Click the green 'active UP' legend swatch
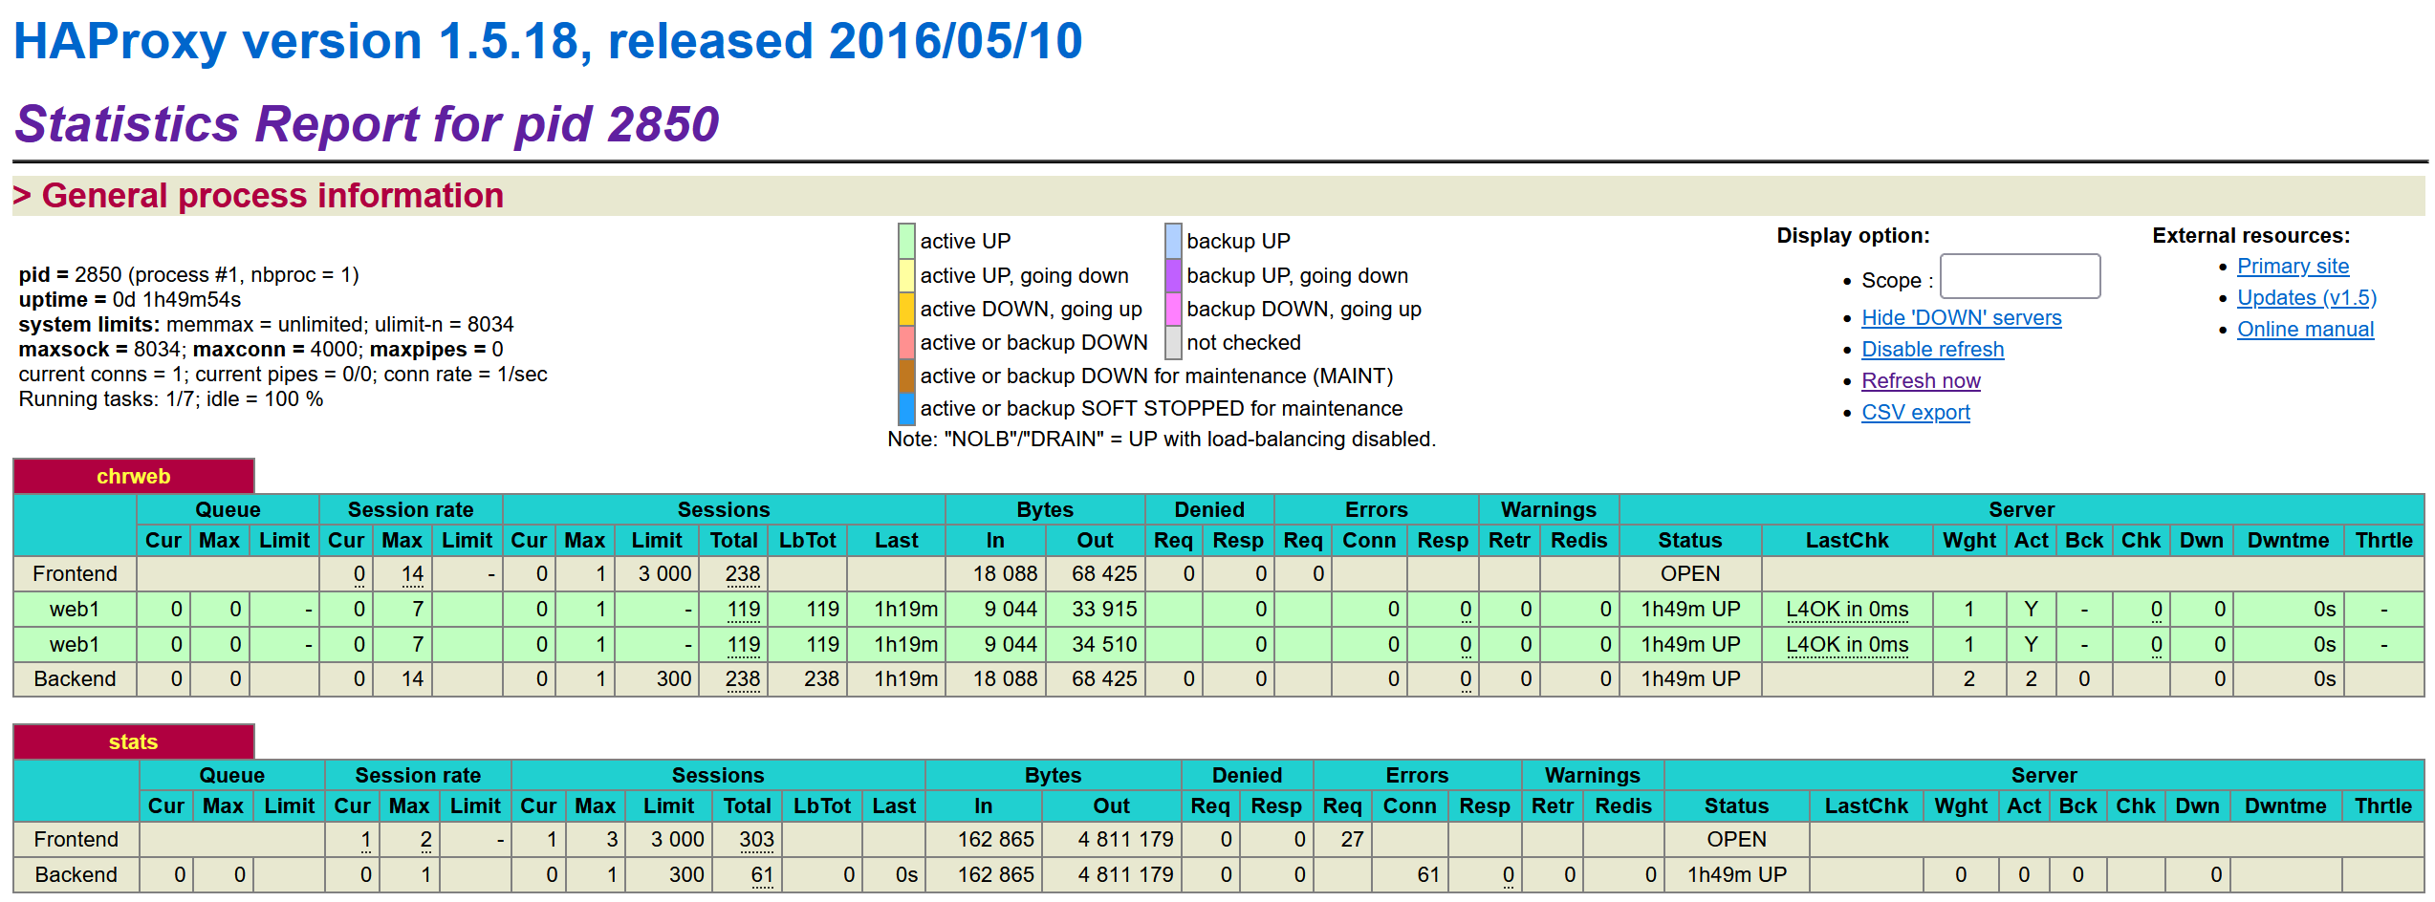 (906, 241)
